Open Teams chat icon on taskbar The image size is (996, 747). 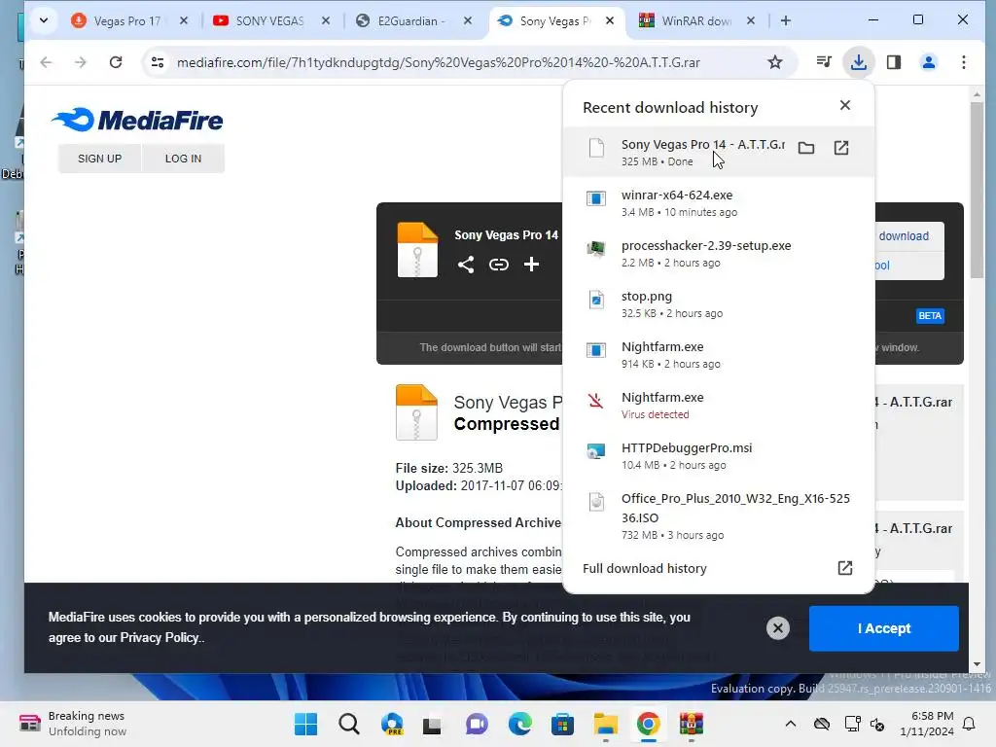pos(477,724)
